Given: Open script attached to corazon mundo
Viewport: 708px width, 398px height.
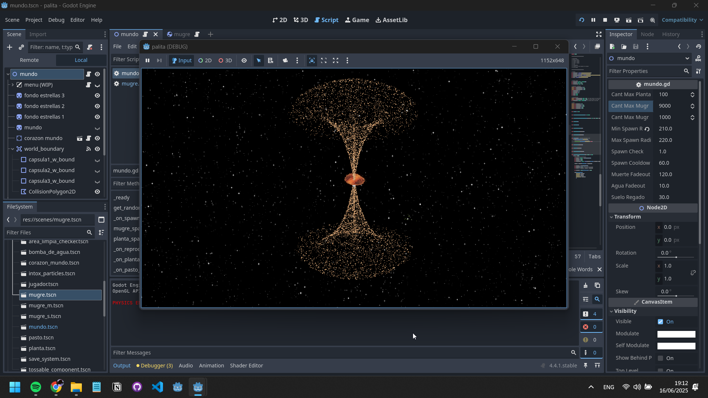Looking at the screenshot, I should 88,138.
